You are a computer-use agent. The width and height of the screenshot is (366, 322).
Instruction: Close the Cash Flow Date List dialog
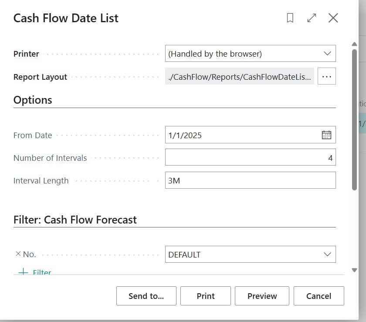pyautogui.click(x=333, y=18)
